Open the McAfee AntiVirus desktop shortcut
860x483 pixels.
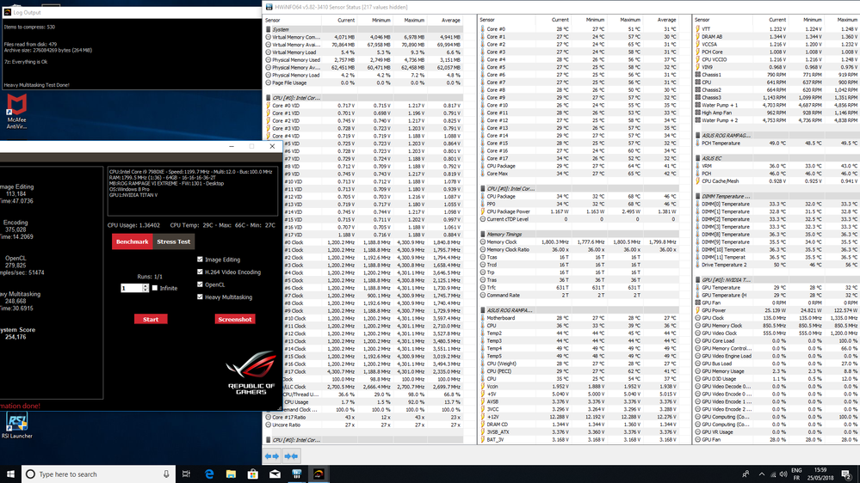tap(16, 111)
